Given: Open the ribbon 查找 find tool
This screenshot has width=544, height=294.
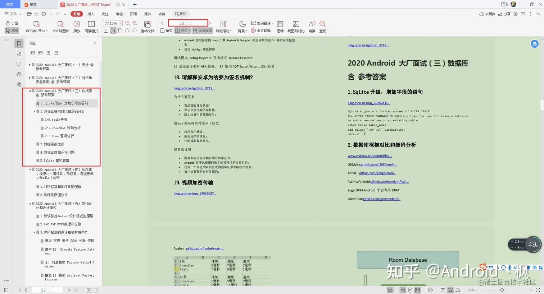Looking at the screenshot, I should tap(323, 27).
